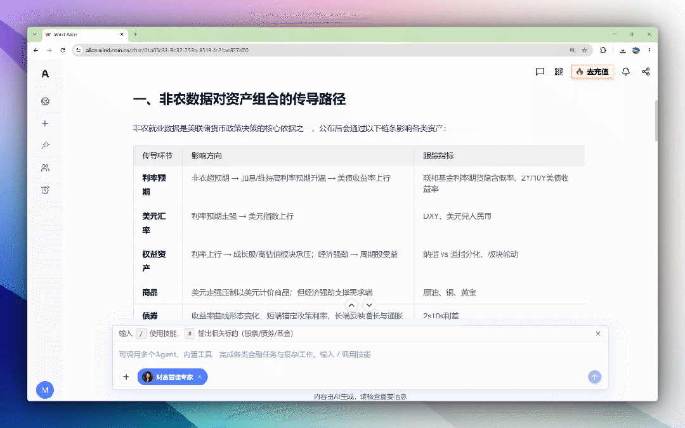
Task: Open browser tab list dropdown arrow
Action: click(x=34, y=34)
